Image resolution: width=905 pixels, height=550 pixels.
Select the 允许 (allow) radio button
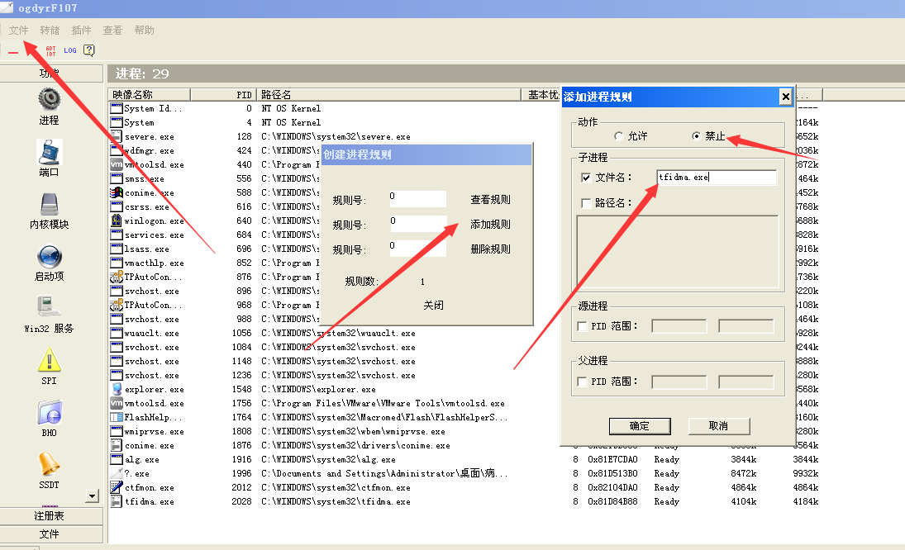619,136
